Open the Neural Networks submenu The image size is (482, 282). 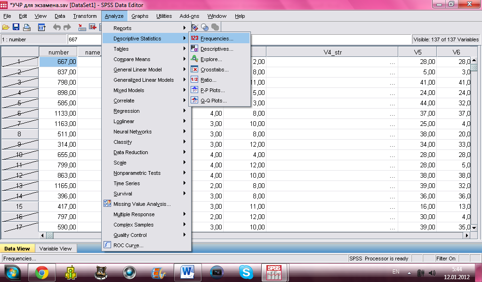[x=146, y=132]
